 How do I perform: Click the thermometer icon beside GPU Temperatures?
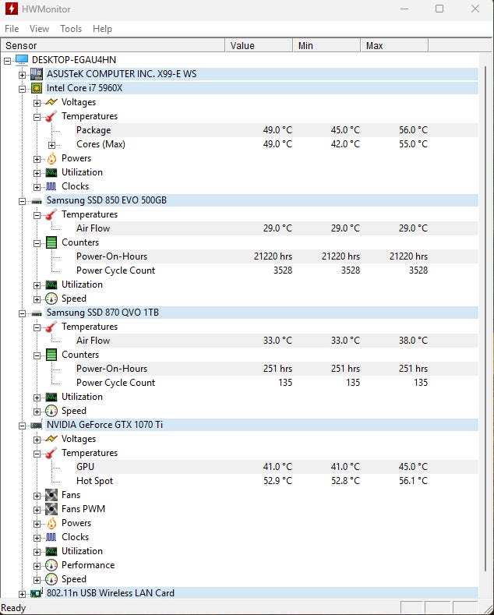coord(51,453)
